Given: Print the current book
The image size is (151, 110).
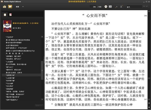Looking at the screenshot, I should (x=106, y=6).
